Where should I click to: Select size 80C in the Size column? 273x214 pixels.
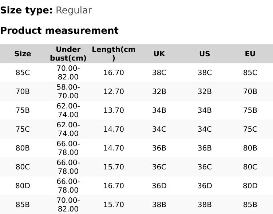[x=23, y=167]
